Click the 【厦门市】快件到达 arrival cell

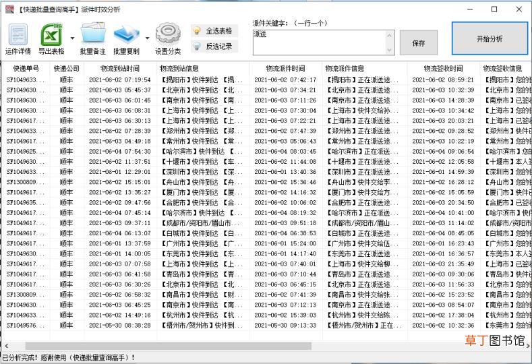click(x=202, y=192)
